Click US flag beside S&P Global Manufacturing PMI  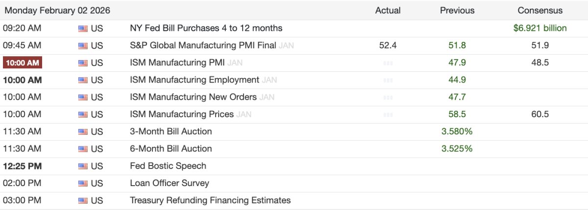point(82,45)
